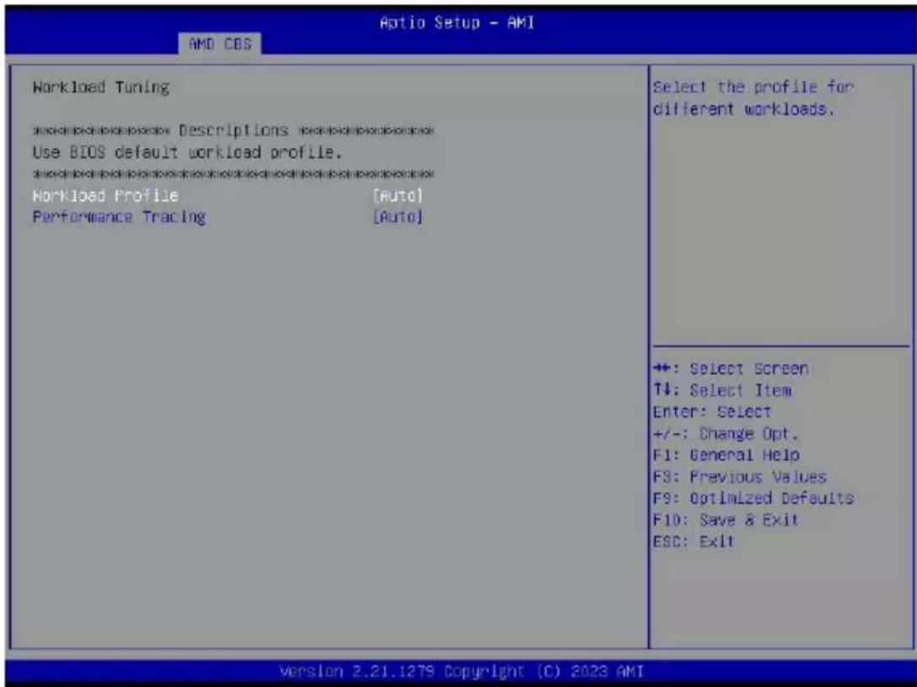Select the Performance Tracing option
Viewport: 917px width, 687px height.
[119, 217]
